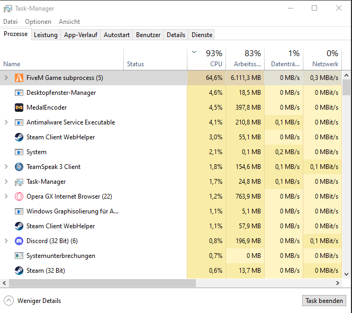Image resolution: width=352 pixels, height=313 pixels.
Task: Sort by the CPU column header label
Action: (216, 64)
